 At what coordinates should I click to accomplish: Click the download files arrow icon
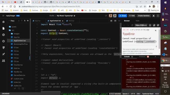click(x=19, y=21)
